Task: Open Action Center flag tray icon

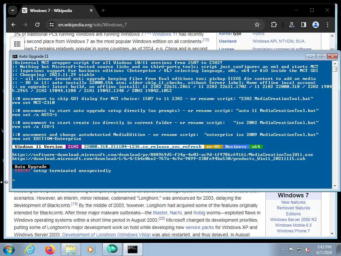Action: click(x=291, y=250)
